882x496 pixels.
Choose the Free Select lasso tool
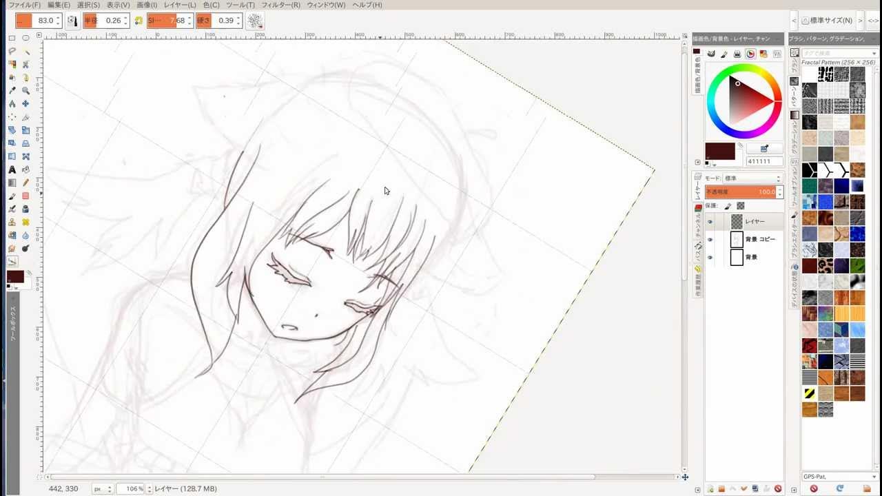coord(12,52)
